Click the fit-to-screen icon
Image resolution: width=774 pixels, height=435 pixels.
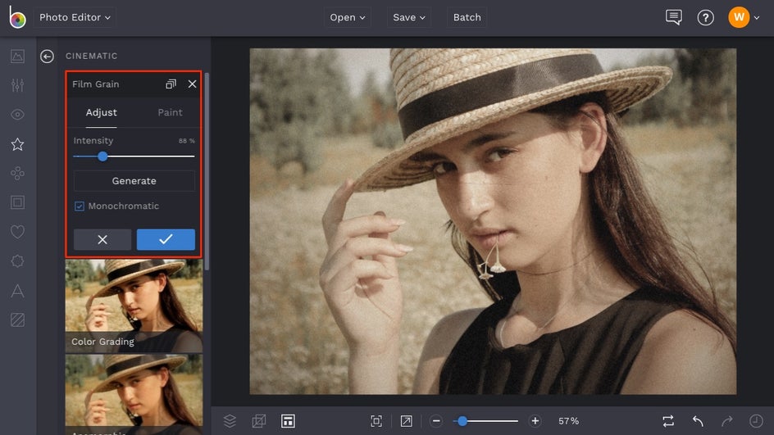click(x=376, y=421)
